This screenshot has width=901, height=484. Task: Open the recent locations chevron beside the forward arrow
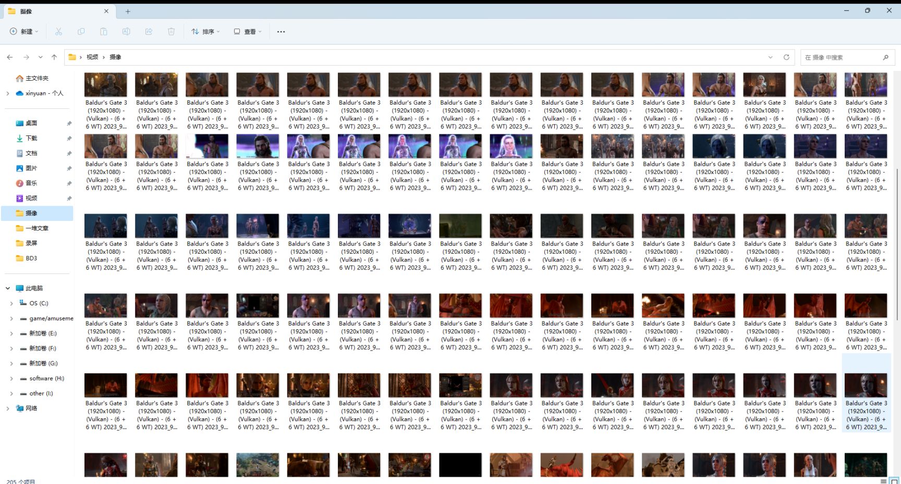click(x=40, y=57)
